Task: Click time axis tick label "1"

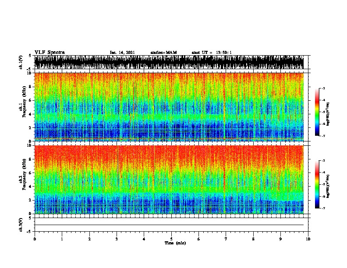Action: tap(62, 239)
